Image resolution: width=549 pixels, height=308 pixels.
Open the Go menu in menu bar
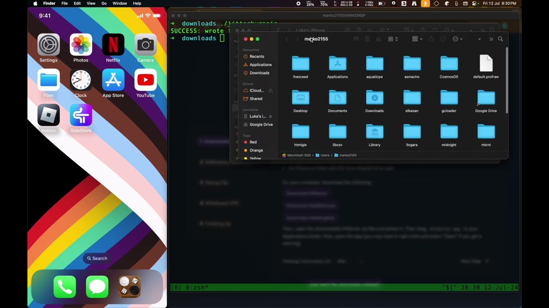pos(104,3)
